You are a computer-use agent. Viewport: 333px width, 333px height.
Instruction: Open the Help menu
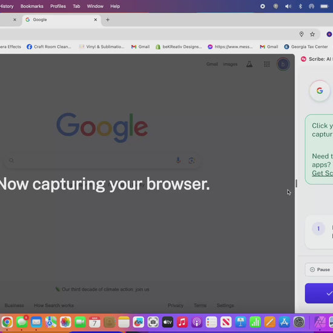click(115, 7)
